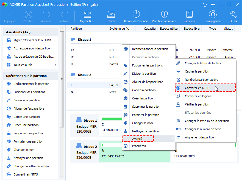Select the 127.95GB NTFS block in the disk map
Screen dimensions: 242x181
(204, 152)
